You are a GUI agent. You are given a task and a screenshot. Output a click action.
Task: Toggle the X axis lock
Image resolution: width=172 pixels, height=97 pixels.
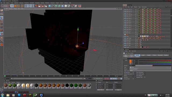[26, 6]
